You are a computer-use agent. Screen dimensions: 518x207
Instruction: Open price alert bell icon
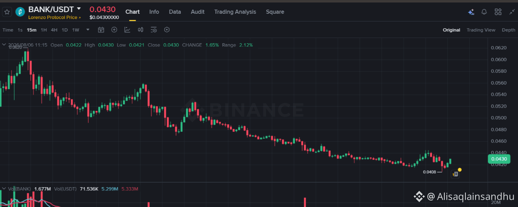pos(484,12)
